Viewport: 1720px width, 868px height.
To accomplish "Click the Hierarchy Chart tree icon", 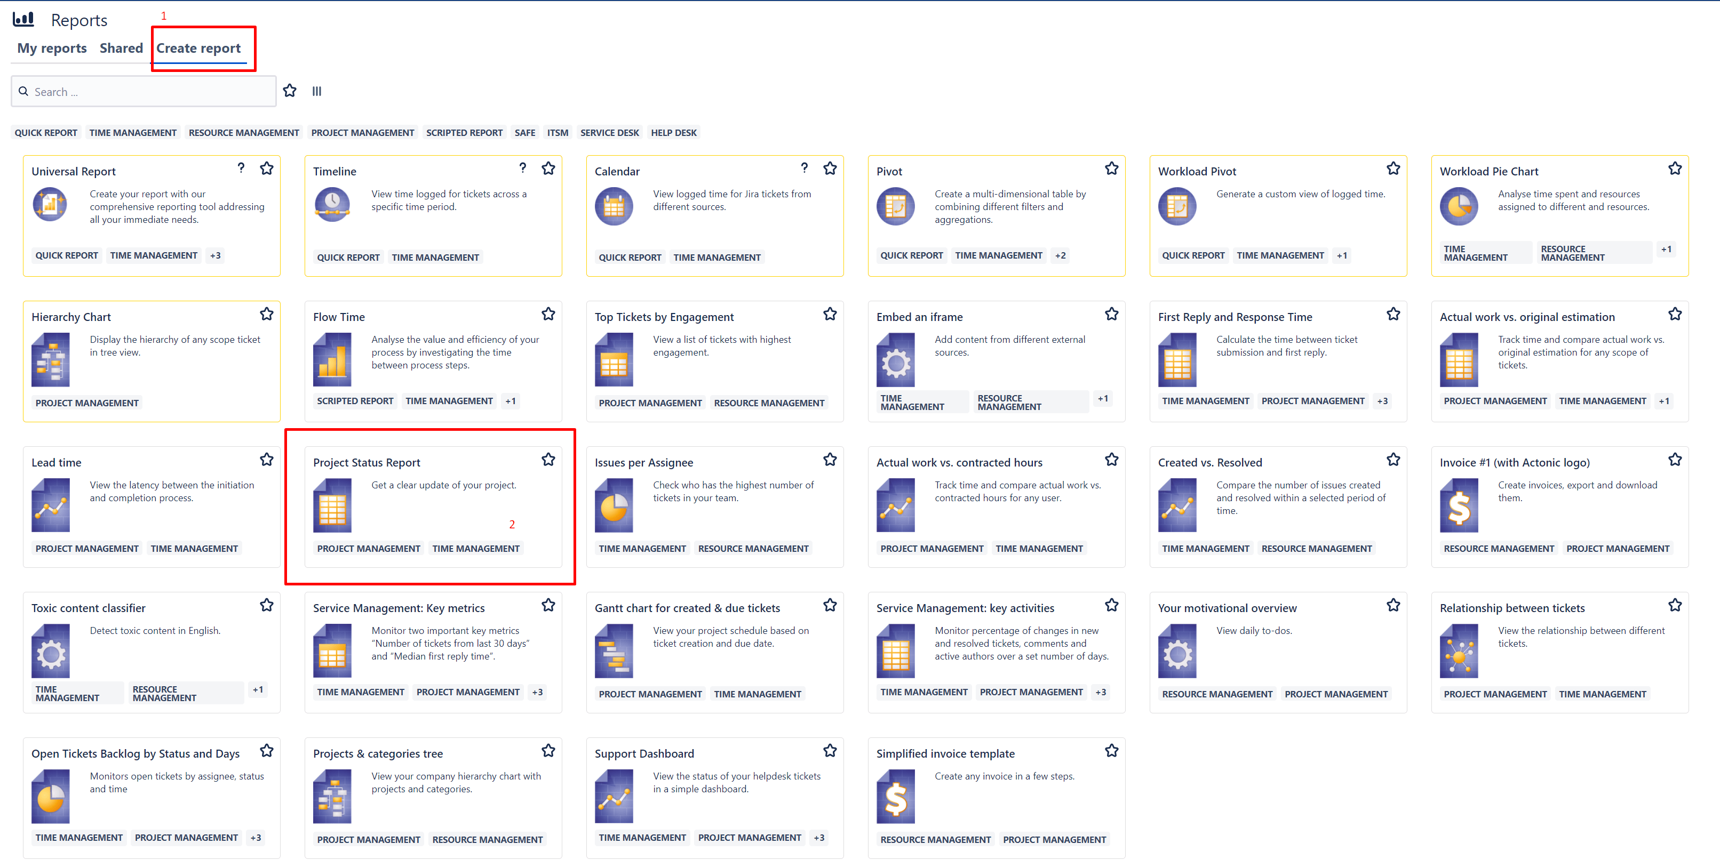I will tap(51, 360).
